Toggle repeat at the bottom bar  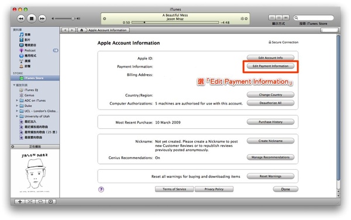pyautogui.click(x=40, y=202)
